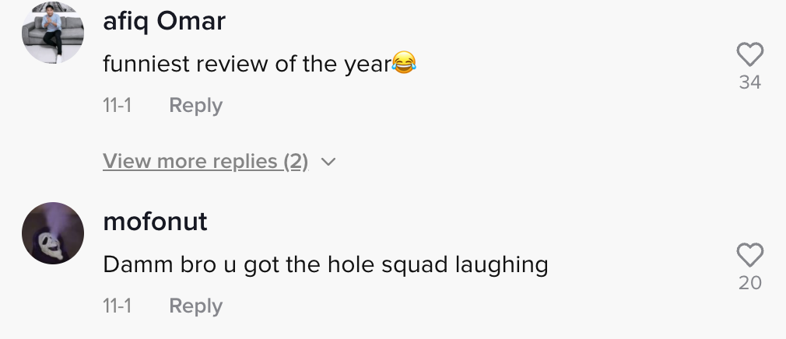Reply to afiq Omar's comment
The height and width of the screenshot is (339, 786).
pos(195,106)
